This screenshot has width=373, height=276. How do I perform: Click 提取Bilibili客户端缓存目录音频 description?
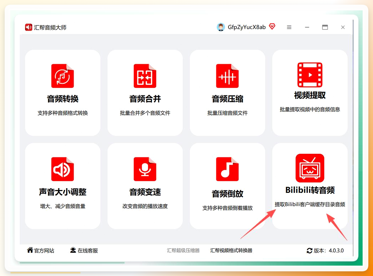(310, 204)
